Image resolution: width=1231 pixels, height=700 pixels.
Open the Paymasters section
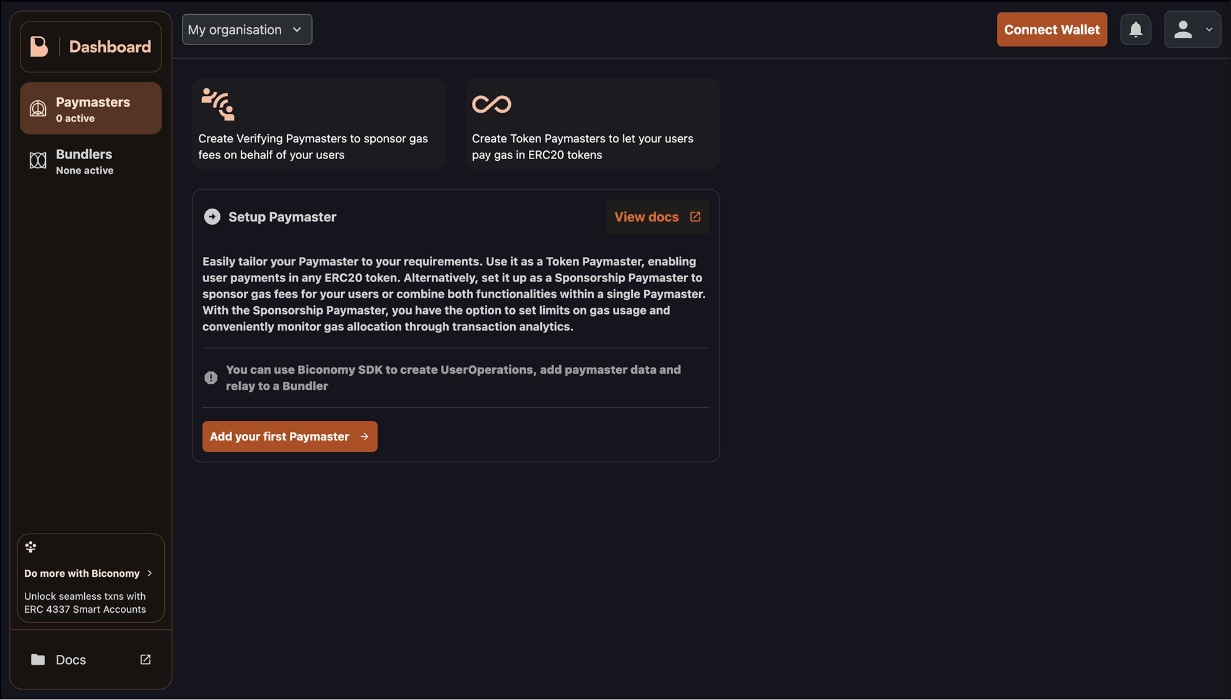(90, 109)
